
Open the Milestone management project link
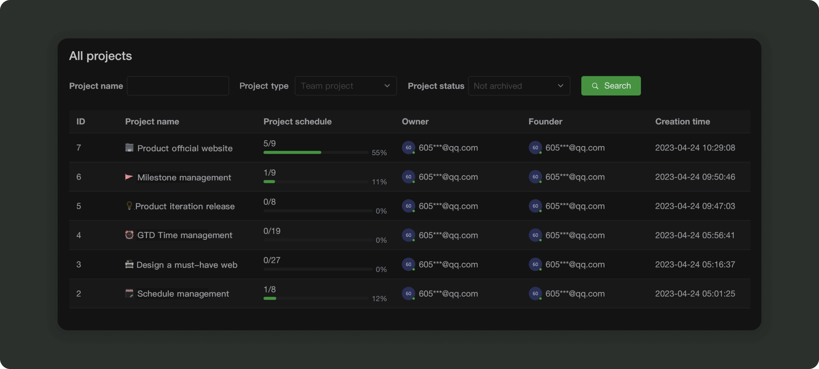pos(184,177)
